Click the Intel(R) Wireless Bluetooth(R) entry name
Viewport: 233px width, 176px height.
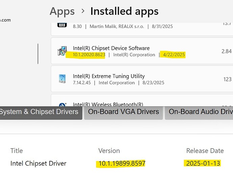point(108,104)
